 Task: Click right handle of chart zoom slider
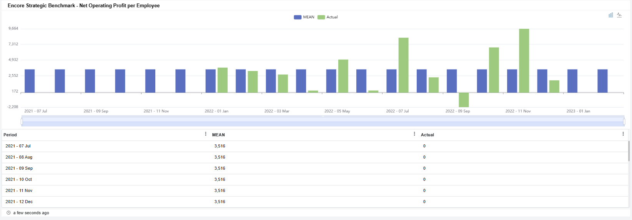click(x=624, y=122)
